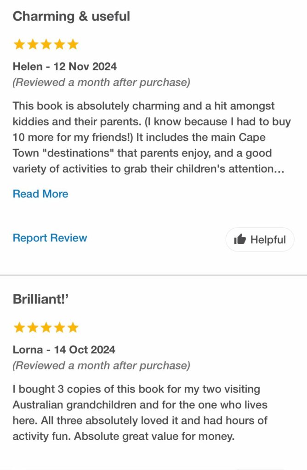
Task: Click "Reviewed a month after purchase" under Helen
Action: coord(101,83)
